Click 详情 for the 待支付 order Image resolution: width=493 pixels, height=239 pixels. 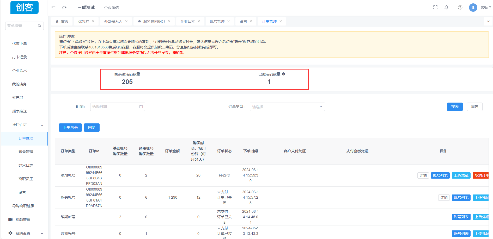tap(423, 175)
